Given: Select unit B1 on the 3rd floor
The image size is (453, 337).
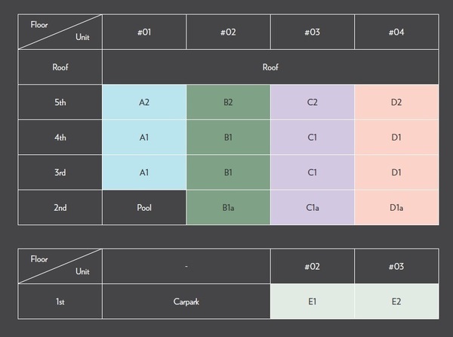Looking at the screenshot, I should 228,172.
